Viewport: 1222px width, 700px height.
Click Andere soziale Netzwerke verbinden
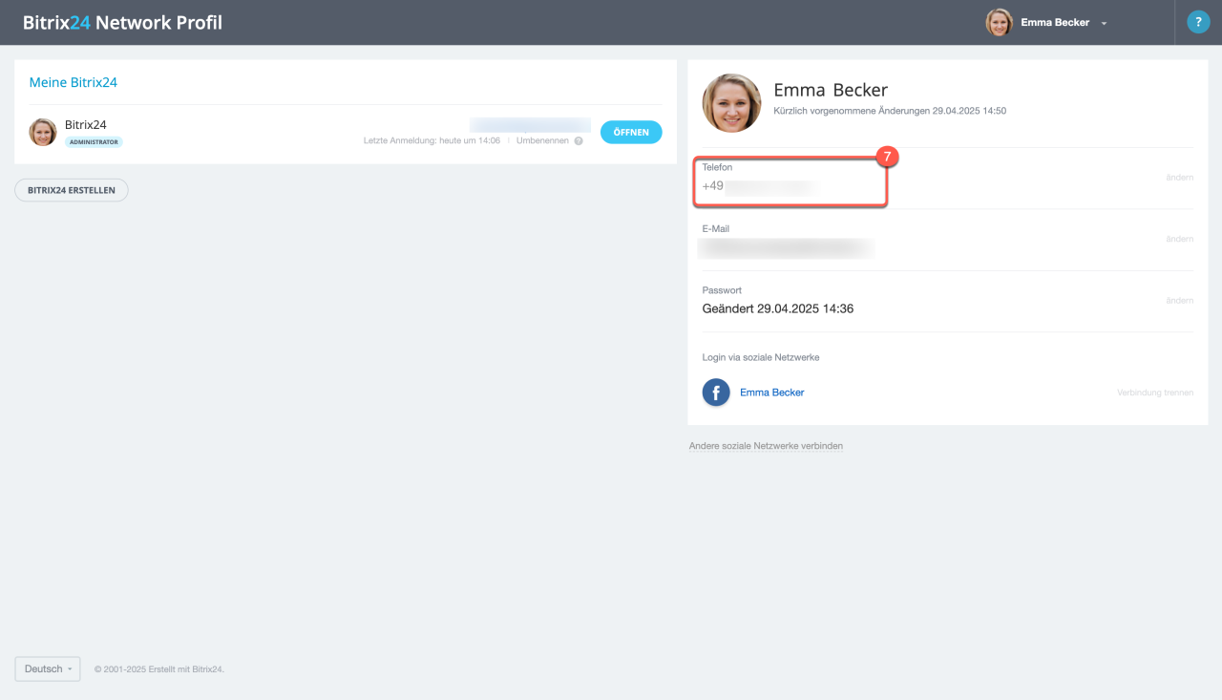click(766, 446)
